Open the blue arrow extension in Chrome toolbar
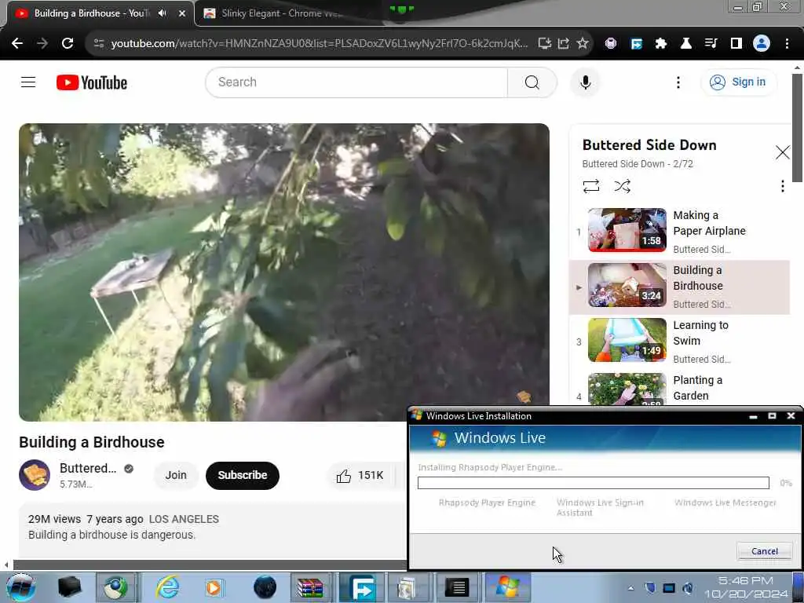 (x=636, y=44)
